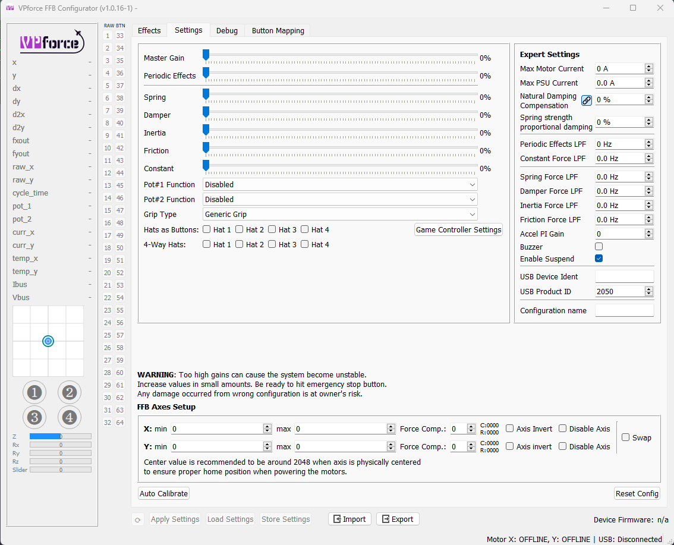Click button indicator 48
The width and height of the screenshot is (674, 545).
click(120, 223)
